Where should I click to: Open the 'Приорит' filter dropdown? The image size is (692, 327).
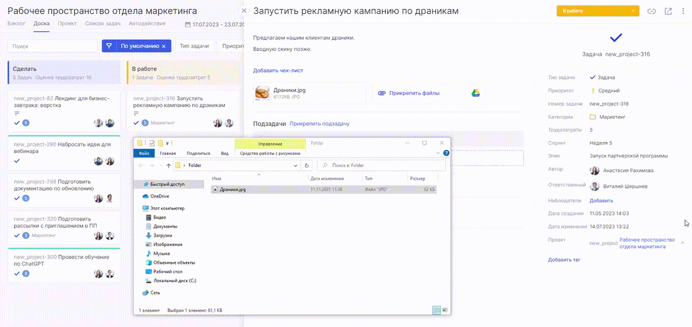tap(232, 46)
